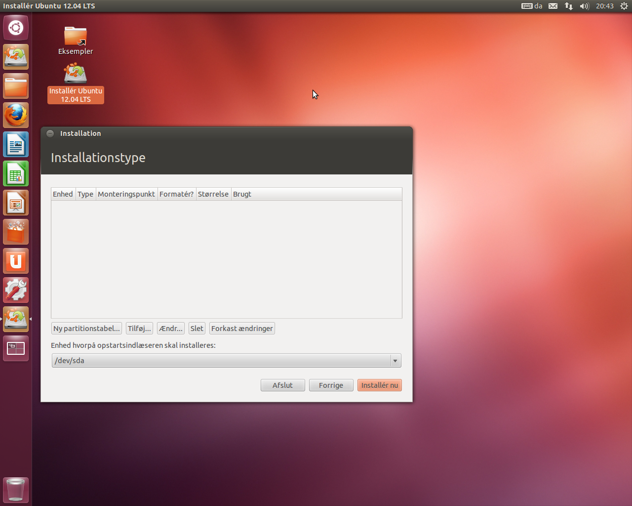Click the Installér nu button

coord(379,385)
